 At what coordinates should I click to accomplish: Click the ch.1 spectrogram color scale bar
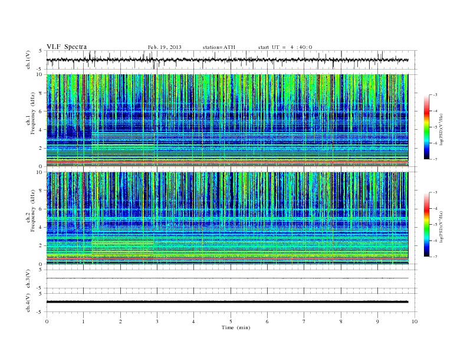click(x=426, y=127)
